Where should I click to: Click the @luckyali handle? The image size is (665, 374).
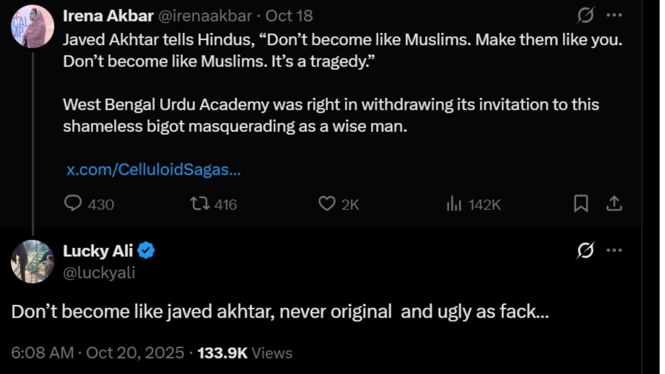point(99,273)
